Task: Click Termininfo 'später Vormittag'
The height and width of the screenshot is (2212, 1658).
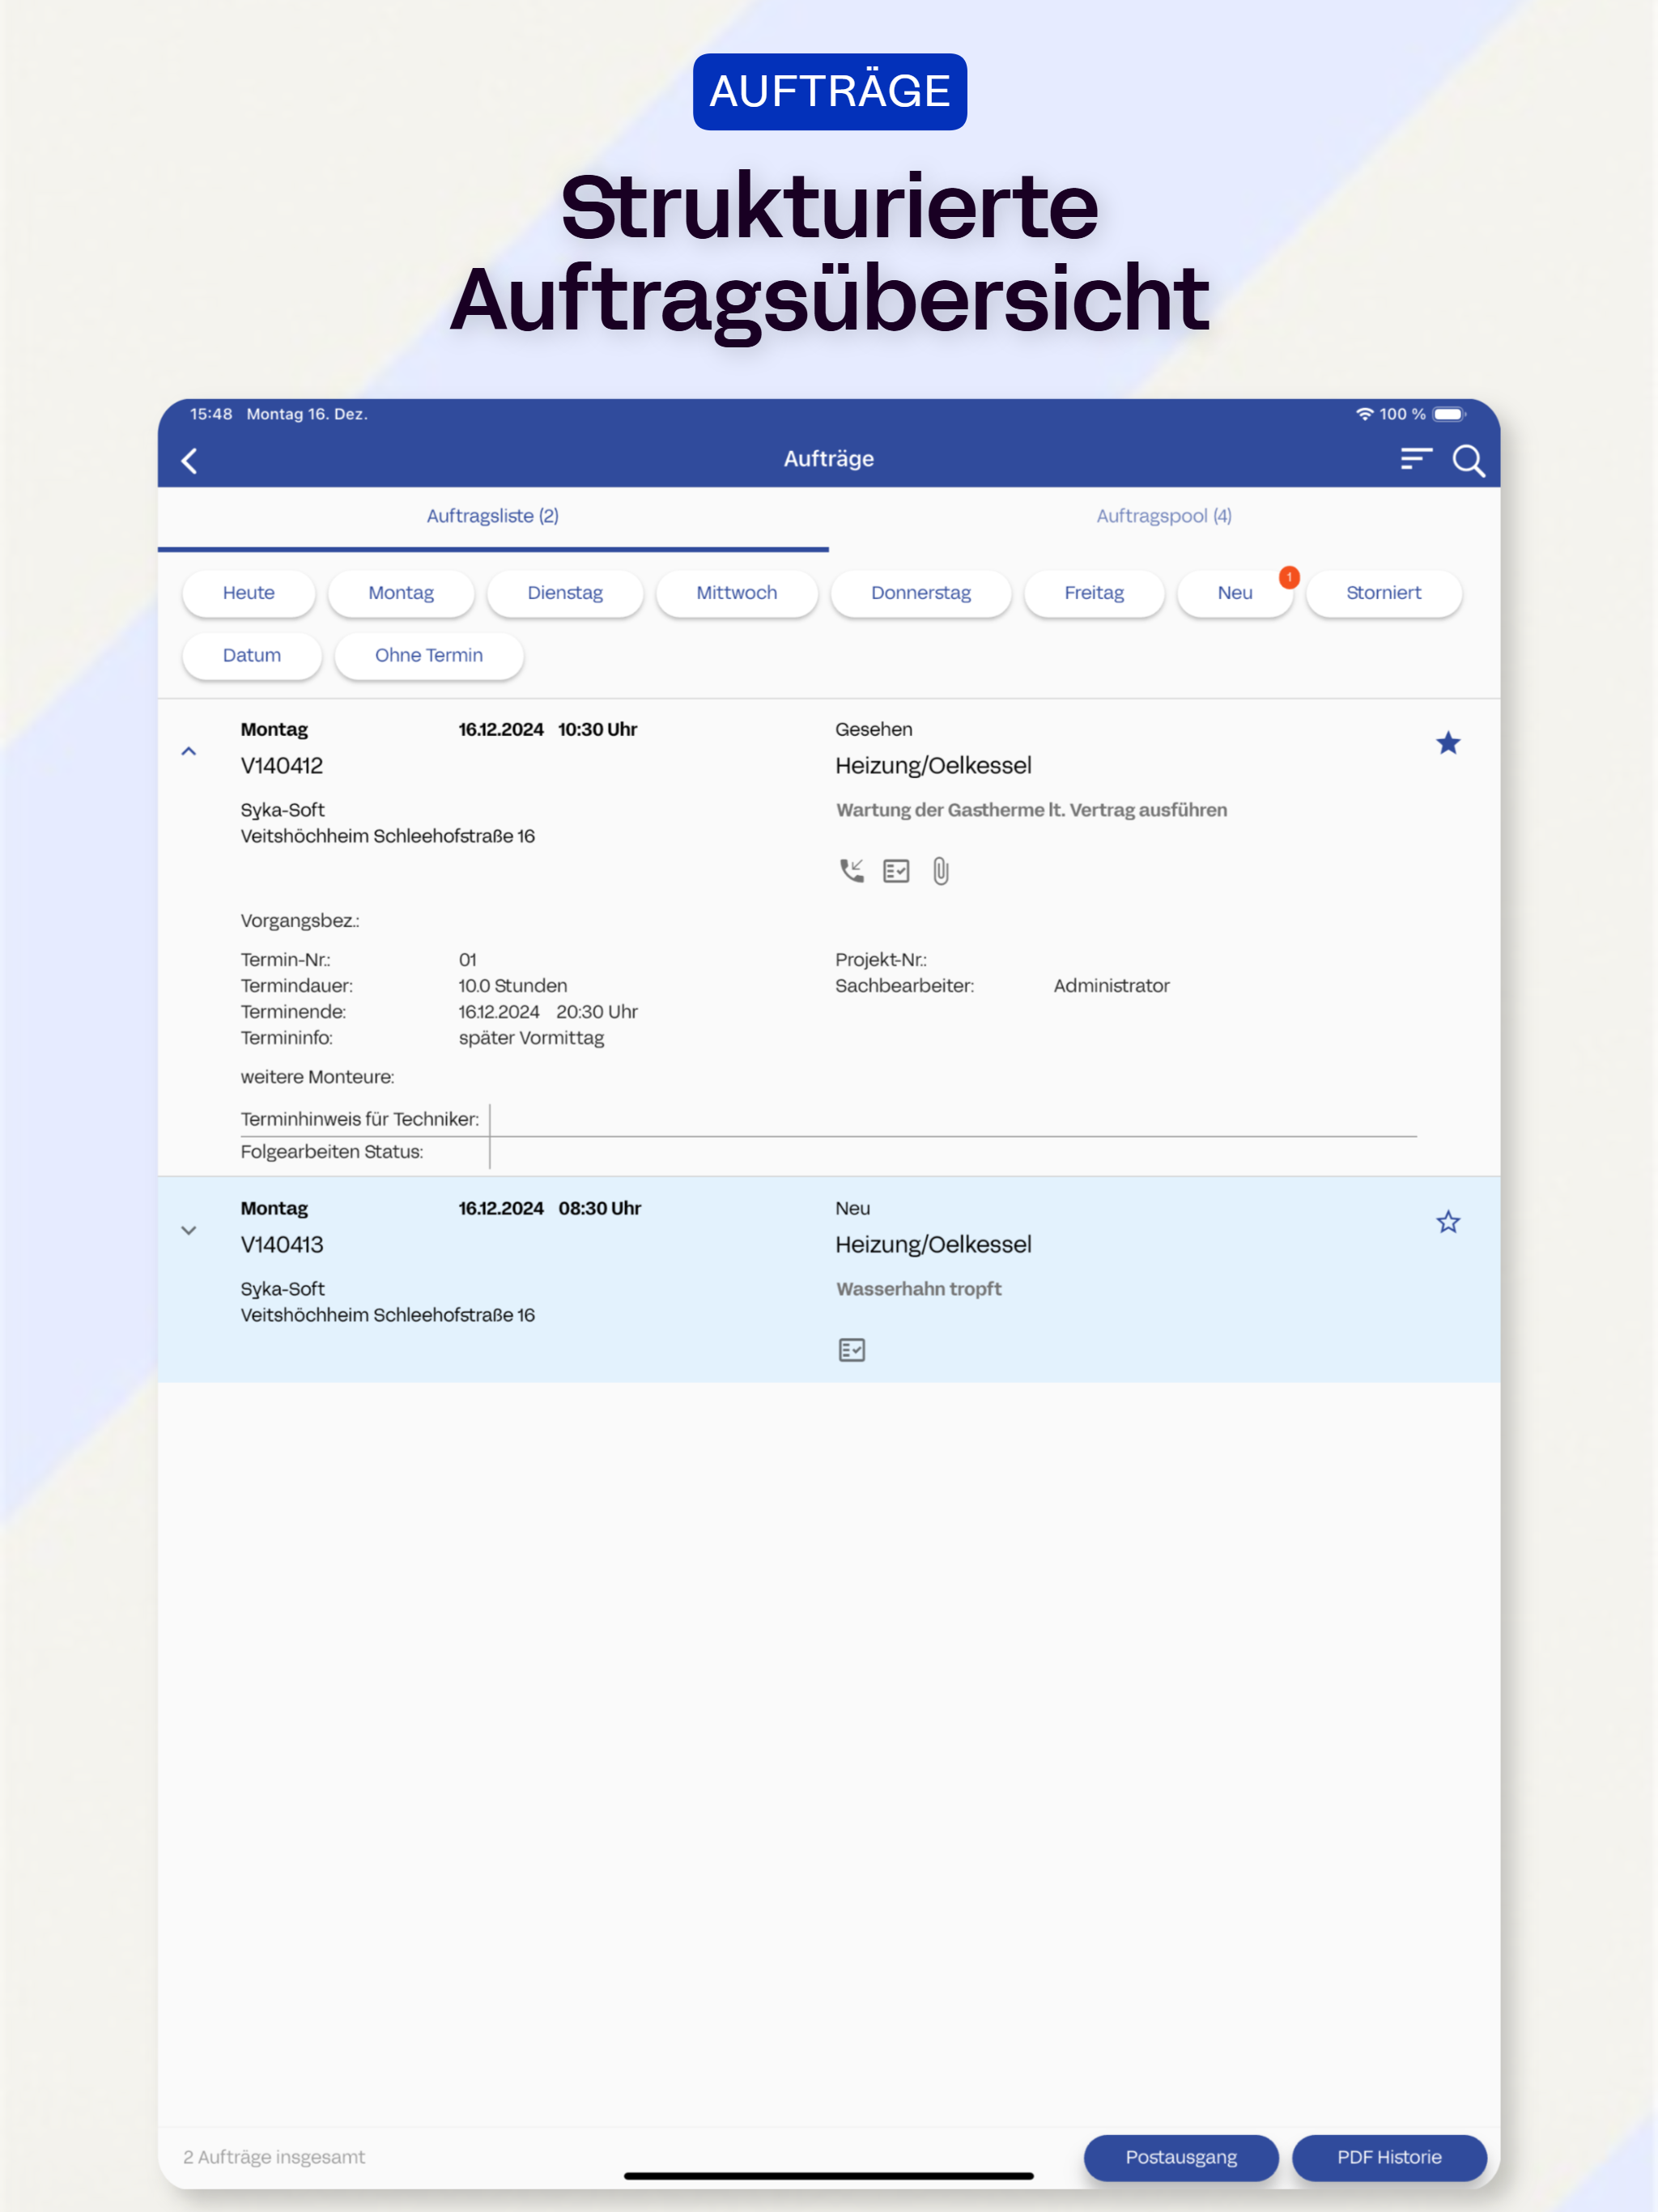Action: click(x=531, y=1038)
